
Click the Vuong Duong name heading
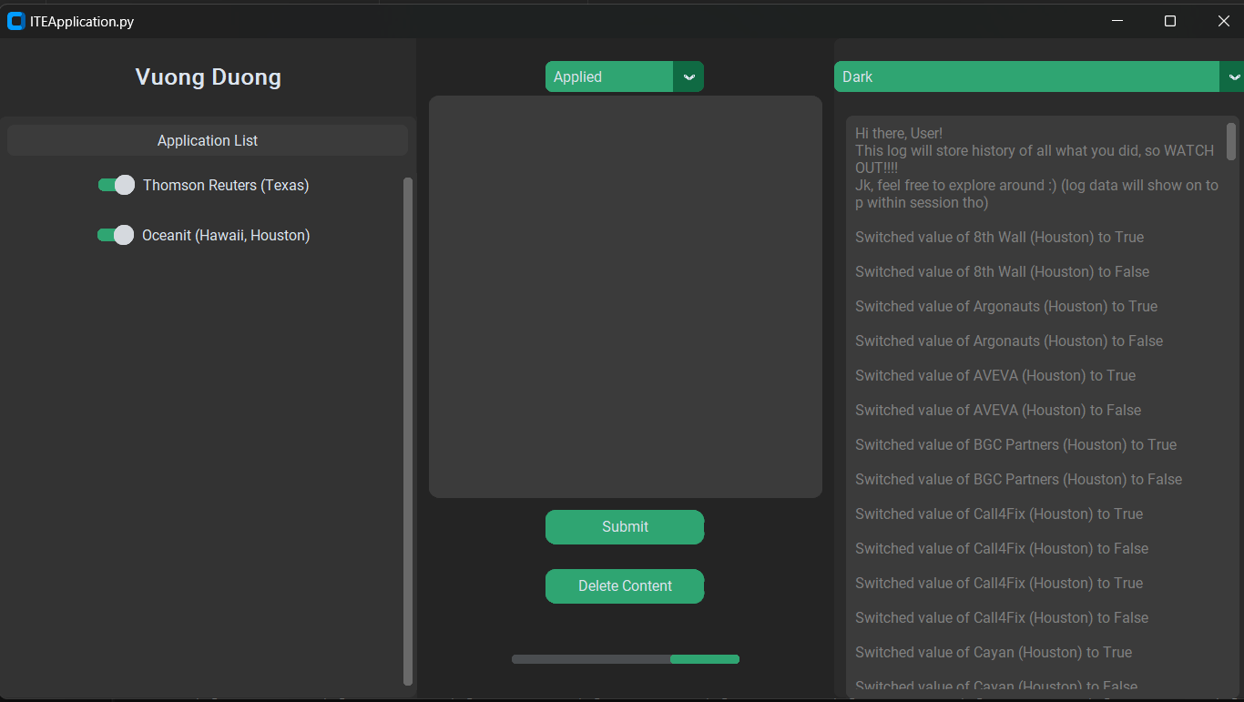pos(208,76)
